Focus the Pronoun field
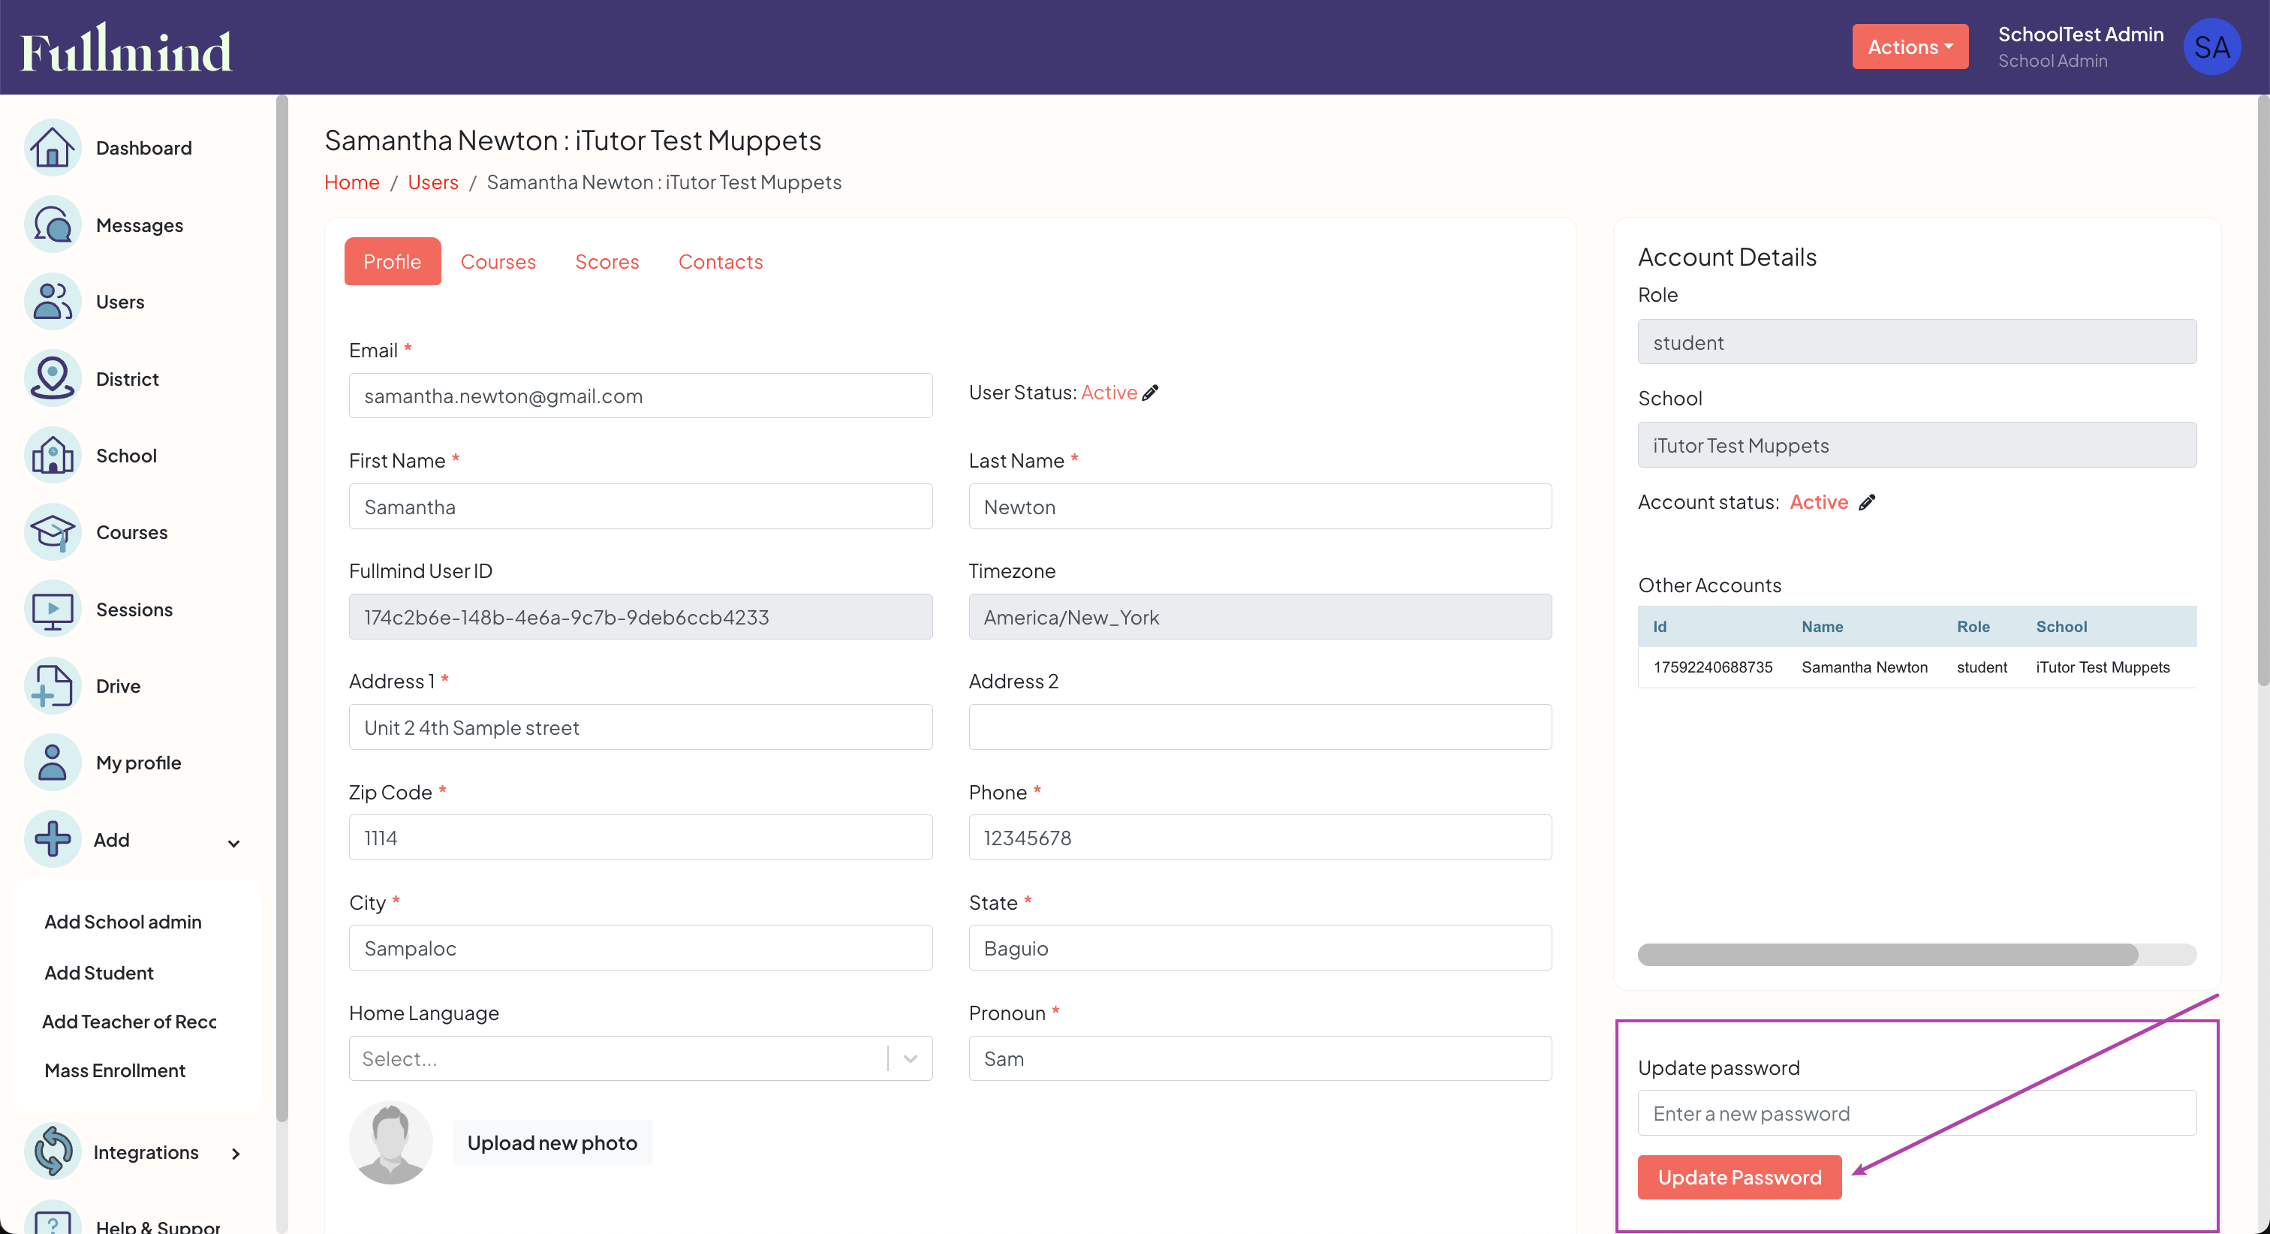The height and width of the screenshot is (1234, 2270). [1260, 1058]
